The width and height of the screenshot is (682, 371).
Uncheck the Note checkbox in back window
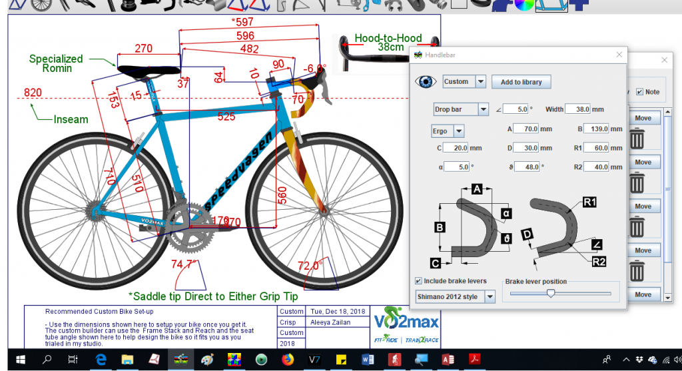click(639, 92)
